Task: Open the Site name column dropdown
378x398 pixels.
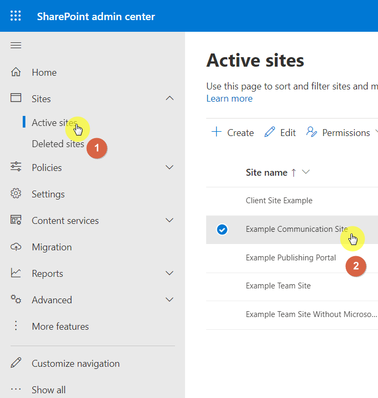Action: click(x=306, y=172)
